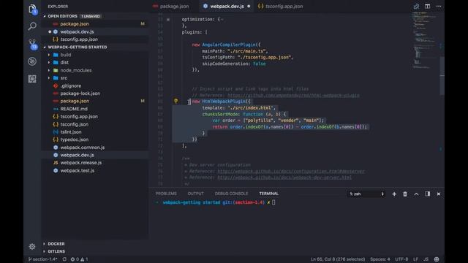Switch to the webpack.dev.js editor tab
The height and width of the screenshot is (263, 468).
227,7
